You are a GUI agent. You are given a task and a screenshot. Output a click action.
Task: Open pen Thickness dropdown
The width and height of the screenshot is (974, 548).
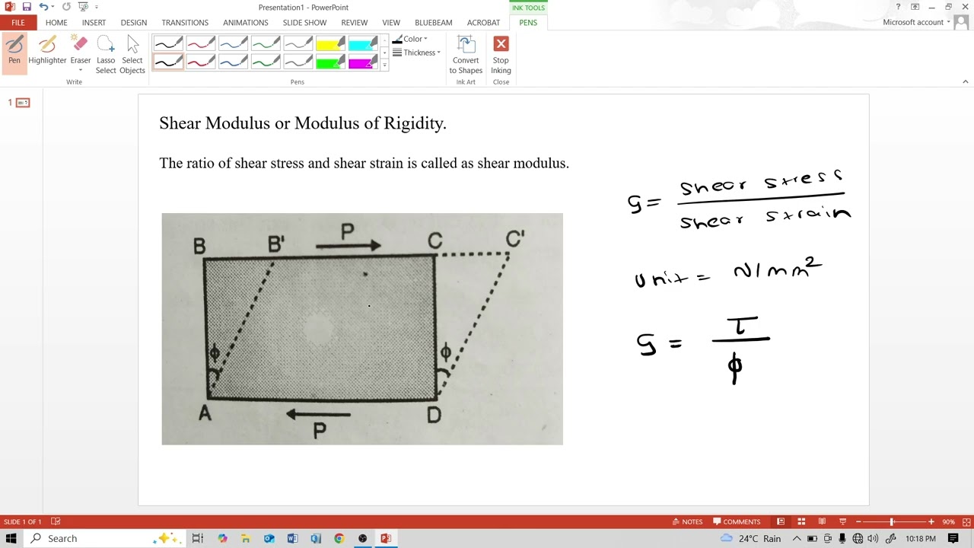pyautogui.click(x=416, y=53)
